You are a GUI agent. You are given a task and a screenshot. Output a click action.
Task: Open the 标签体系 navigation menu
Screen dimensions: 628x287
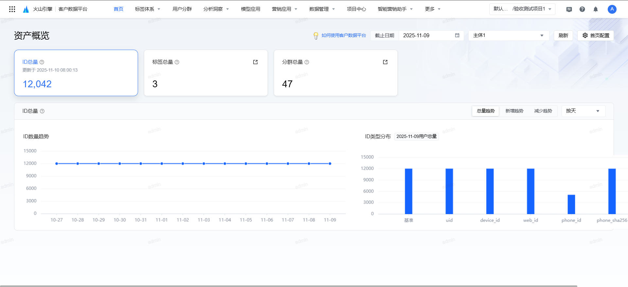coord(148,9)
